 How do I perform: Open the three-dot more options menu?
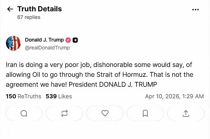[x=196, y=9]
